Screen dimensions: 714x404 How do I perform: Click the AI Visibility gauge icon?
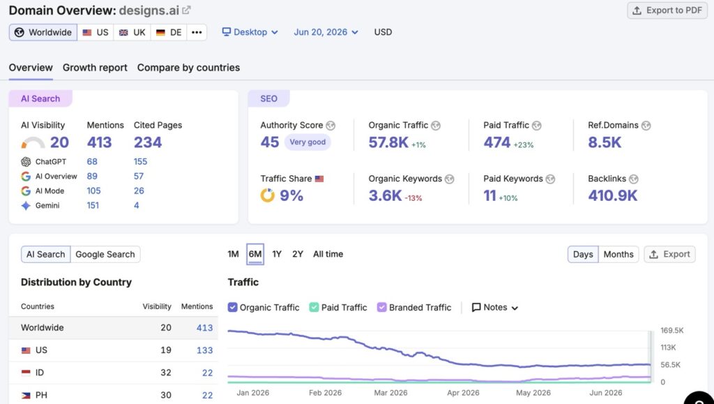click(33, 143)
